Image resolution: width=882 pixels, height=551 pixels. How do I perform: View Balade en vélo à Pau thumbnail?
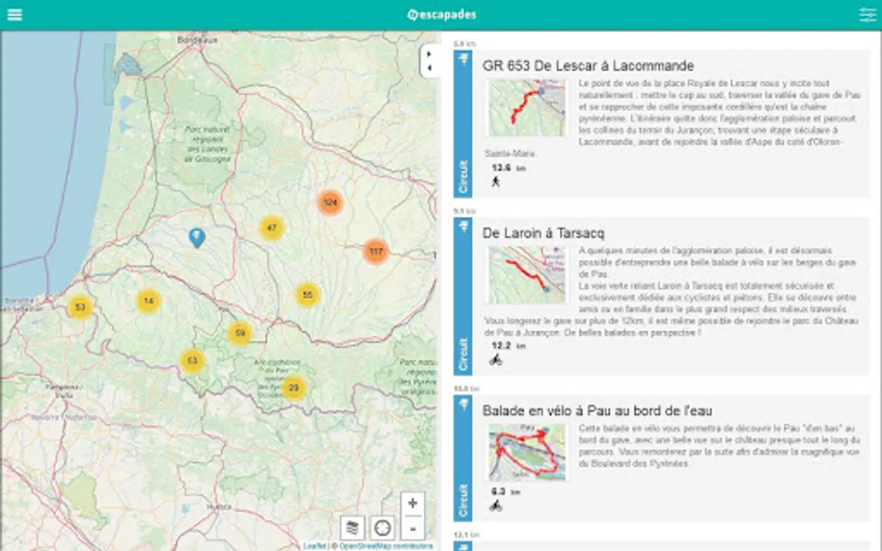pos(527,452)
